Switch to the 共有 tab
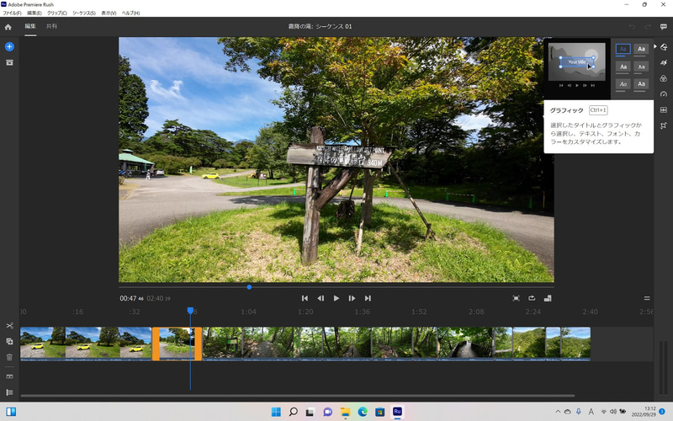673x421 pixels. coord(51,26)
